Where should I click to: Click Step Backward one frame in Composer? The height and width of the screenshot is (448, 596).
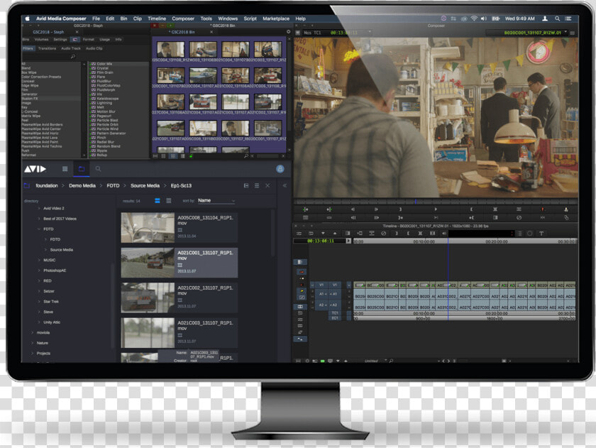[x=353, y=209]
